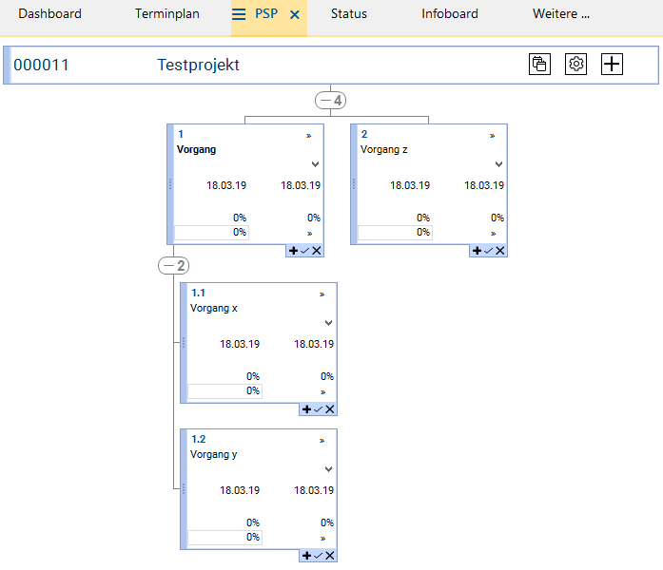Screen dimensions: 663x570
Task: Click the start date 18.03.19 on card Vorgang z
Action: 410,185
